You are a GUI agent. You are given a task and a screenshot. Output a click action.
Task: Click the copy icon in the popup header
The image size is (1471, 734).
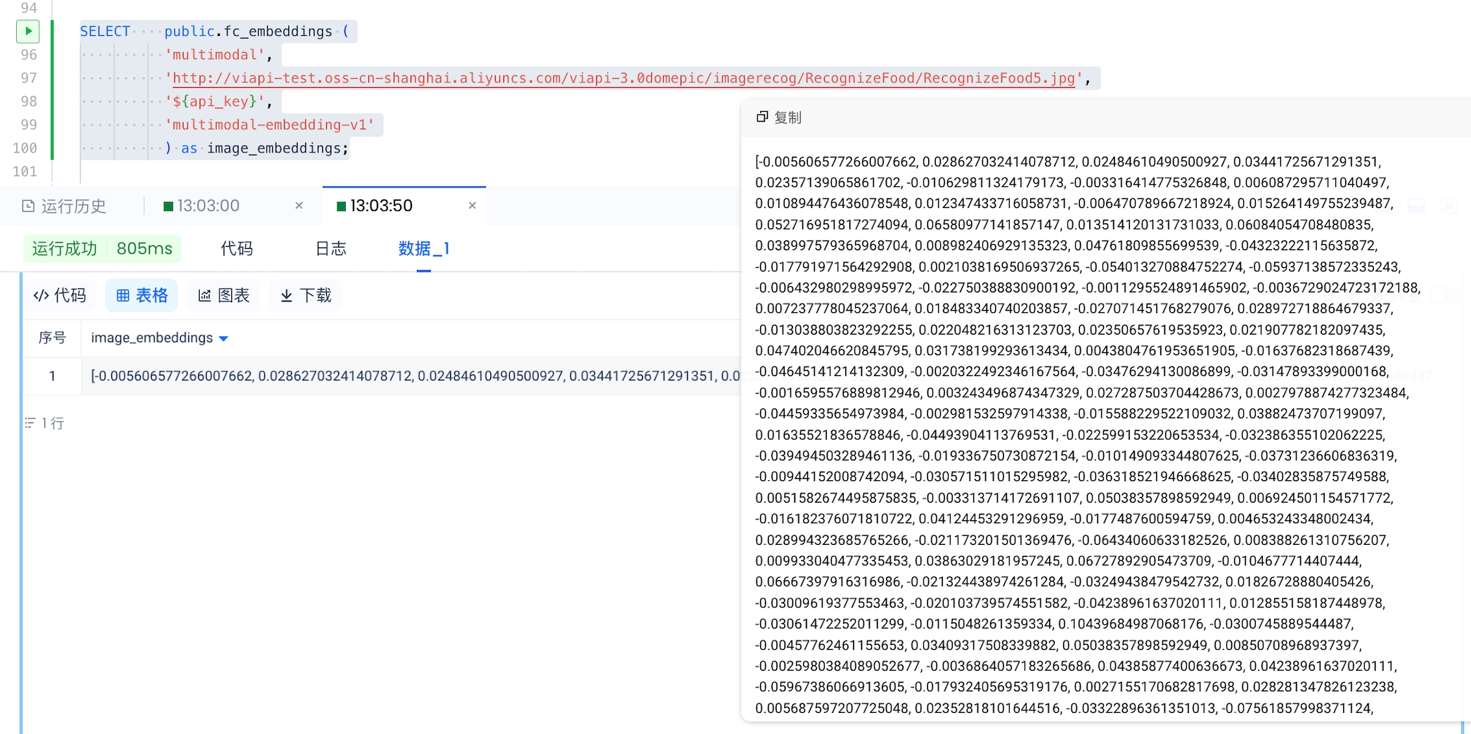762,117
